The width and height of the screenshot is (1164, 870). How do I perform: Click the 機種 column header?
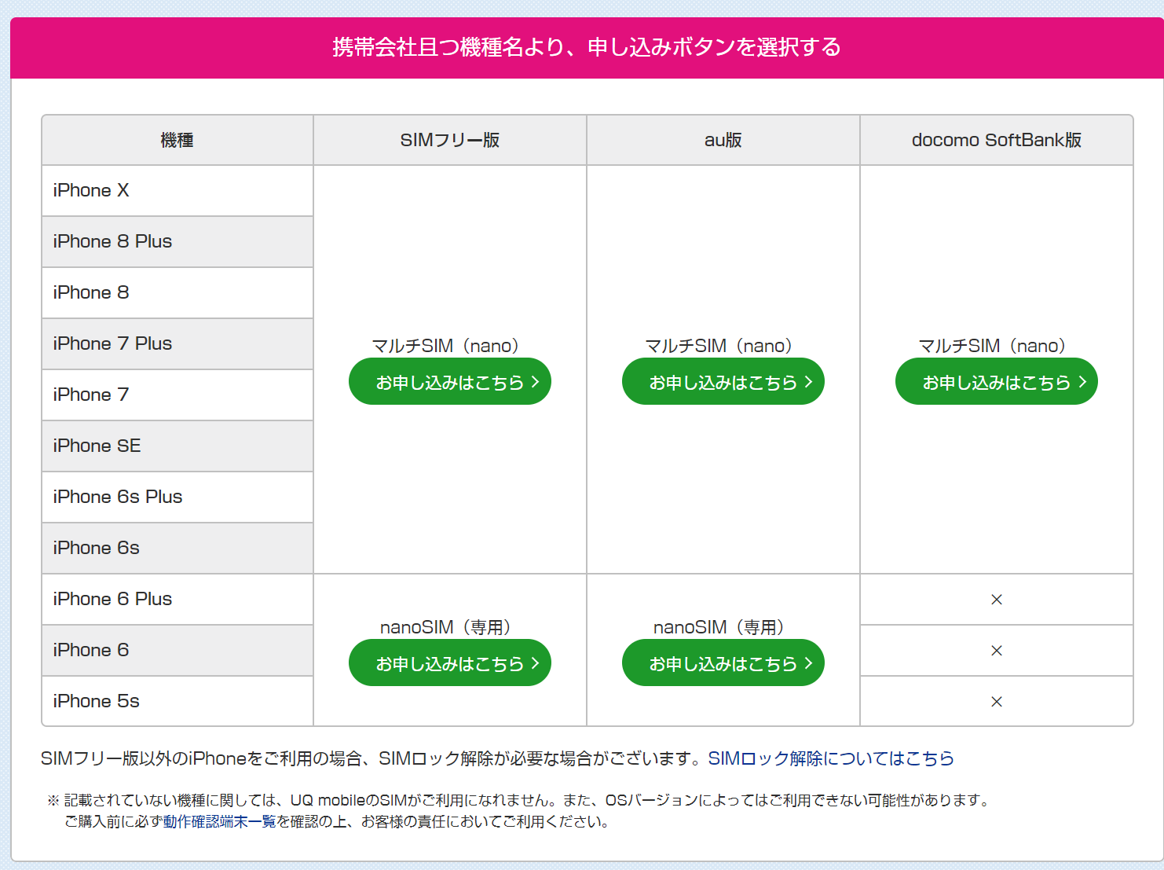(x=178, y=140)
